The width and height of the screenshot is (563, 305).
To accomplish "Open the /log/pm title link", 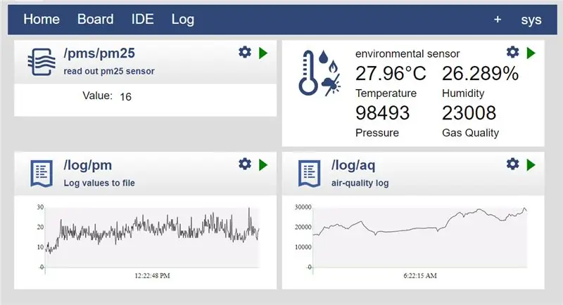I will [x=87, y=165].
